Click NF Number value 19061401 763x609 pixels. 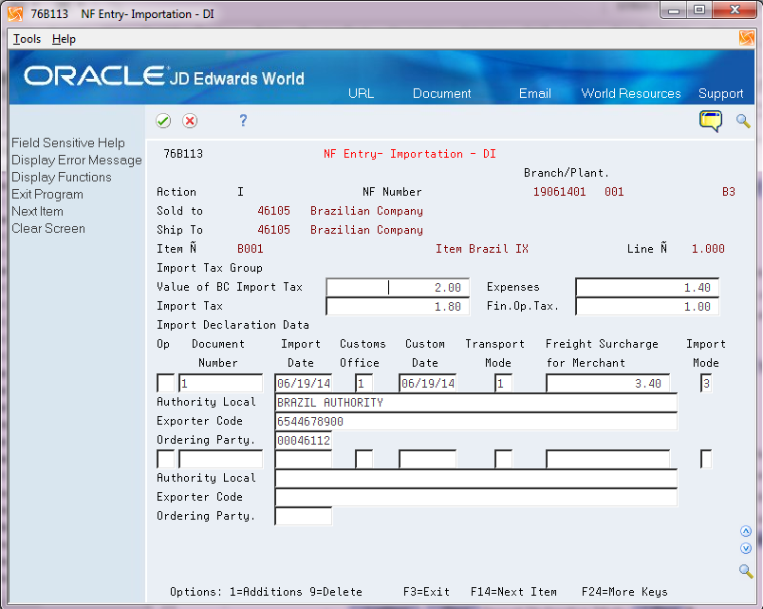(560, 192)
